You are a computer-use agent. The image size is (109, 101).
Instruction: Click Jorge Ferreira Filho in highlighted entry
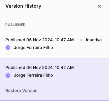[x=33, y=75]
